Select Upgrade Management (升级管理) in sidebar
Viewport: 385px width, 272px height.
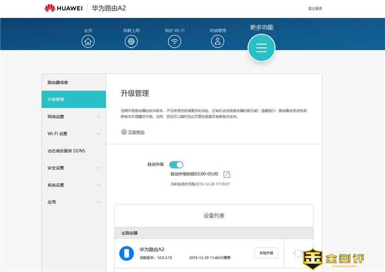click(x=73, y=100)
